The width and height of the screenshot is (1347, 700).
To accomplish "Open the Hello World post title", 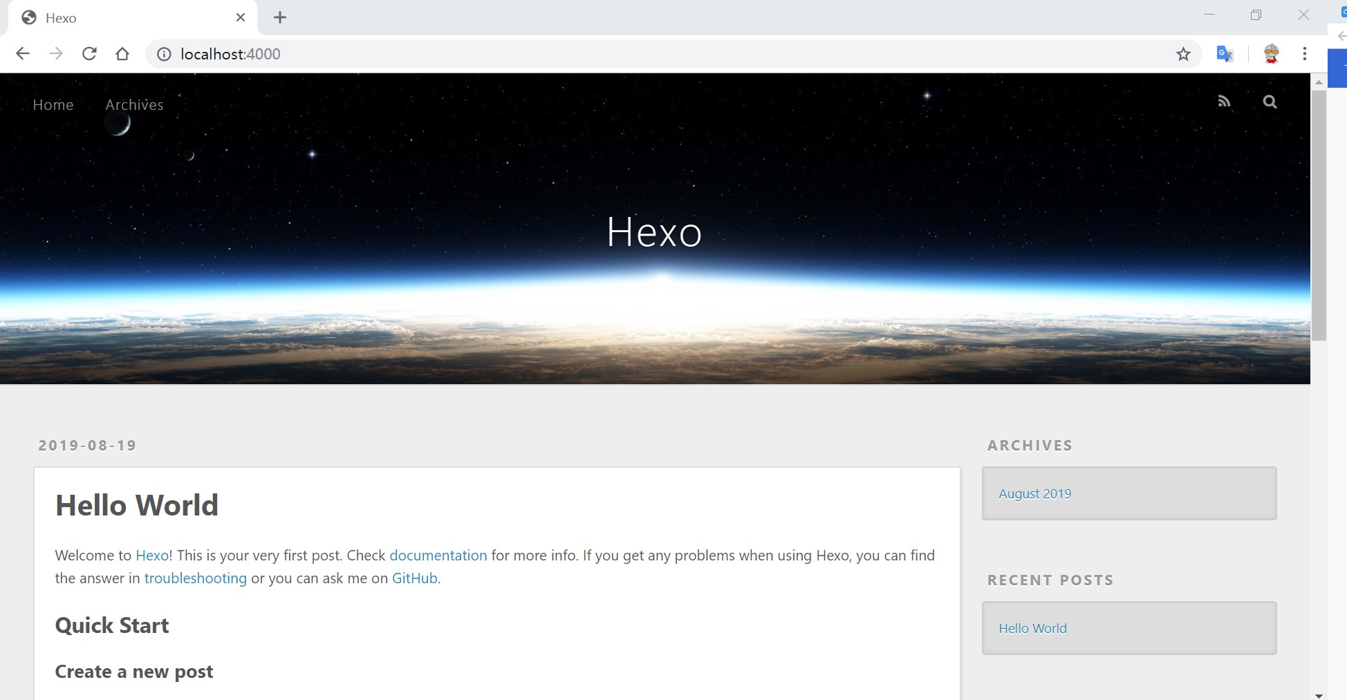I will [x=137, y=505].
